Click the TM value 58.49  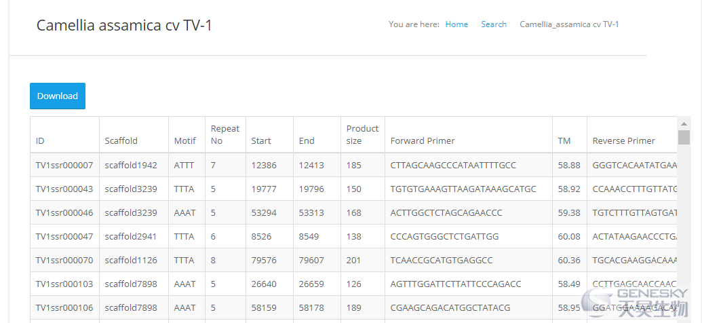coord(570,284)
